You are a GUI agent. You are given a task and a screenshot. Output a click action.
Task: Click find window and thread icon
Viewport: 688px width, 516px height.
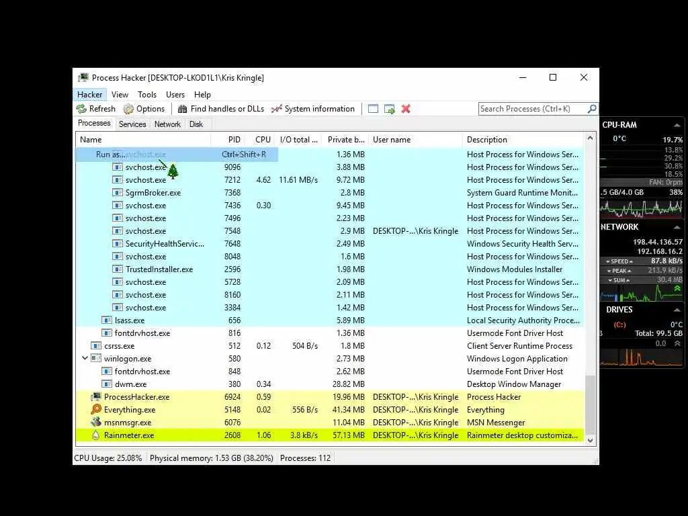coord(389,109)
